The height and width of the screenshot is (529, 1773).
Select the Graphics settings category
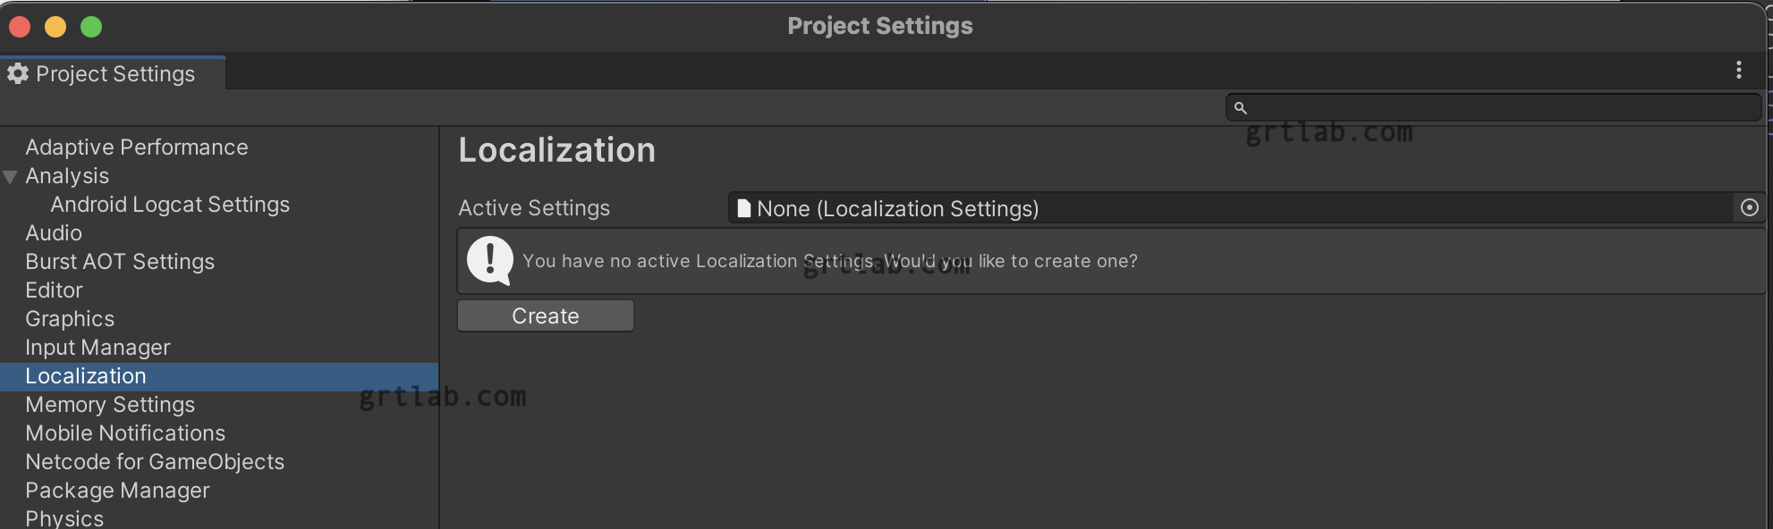[70, 318]
